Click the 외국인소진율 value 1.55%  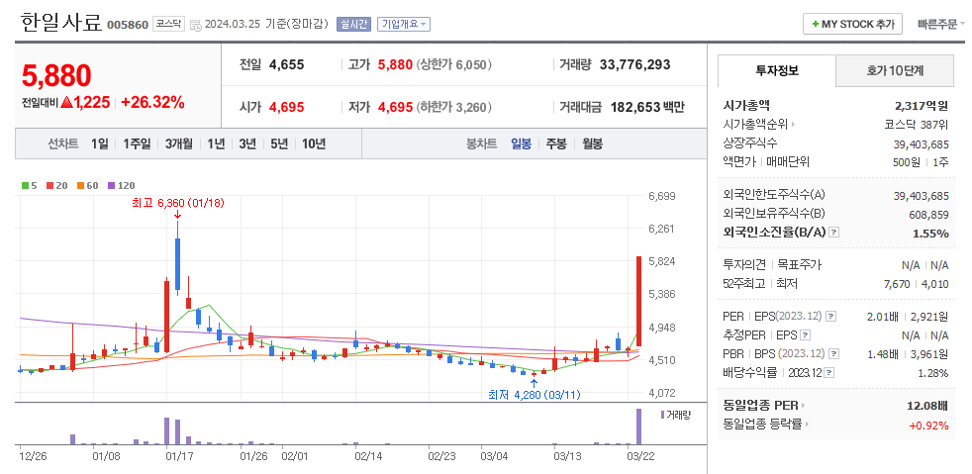tap(930, 234)
